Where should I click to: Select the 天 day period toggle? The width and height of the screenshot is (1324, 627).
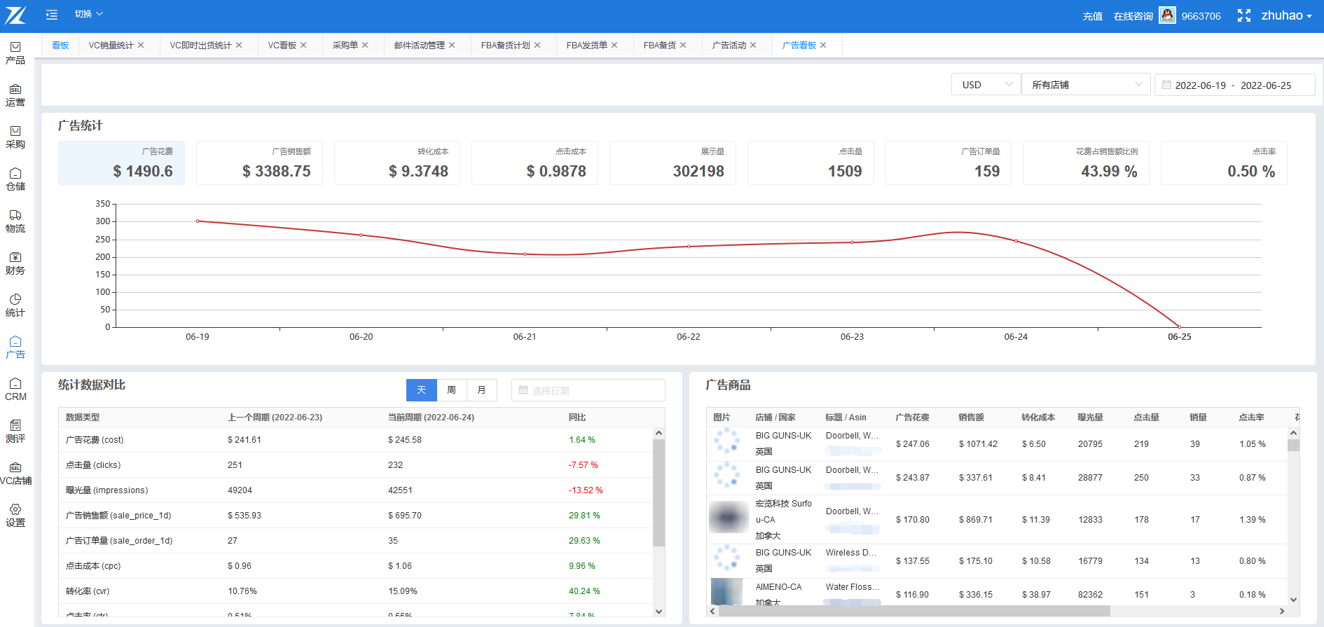[x=421, y=390]
